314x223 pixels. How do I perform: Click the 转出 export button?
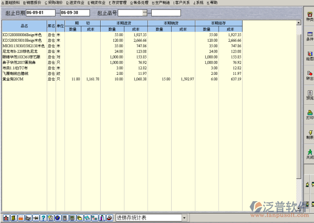pos(309,75)
